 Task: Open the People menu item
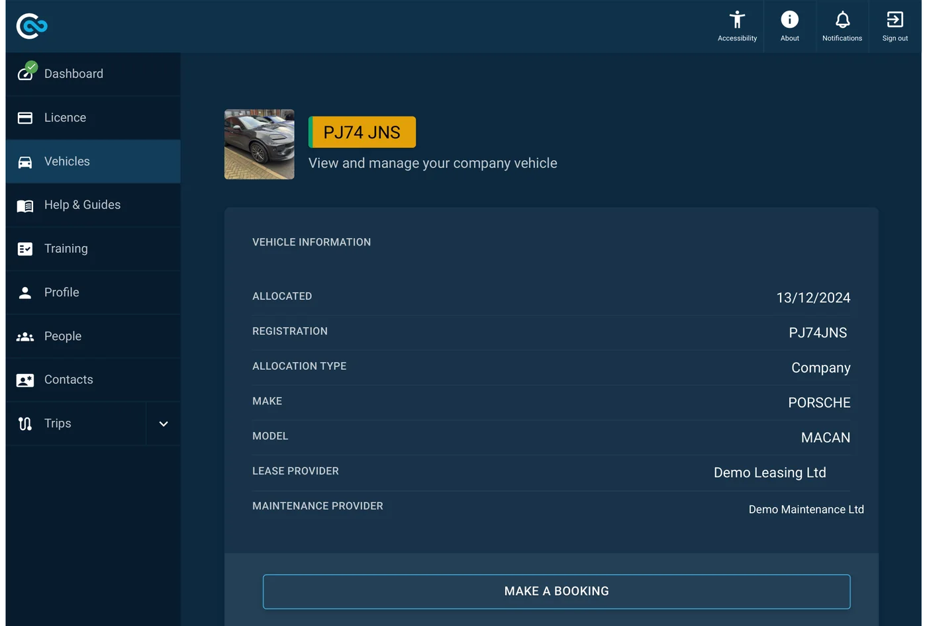(93, 336)
